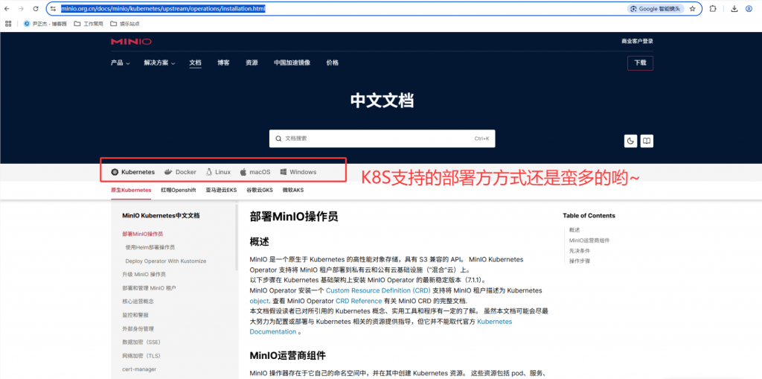Viewport: 762px width, 379px height.
Task: Click the 下载 download button
Action: pyautogui.click(x=640, y=63)
